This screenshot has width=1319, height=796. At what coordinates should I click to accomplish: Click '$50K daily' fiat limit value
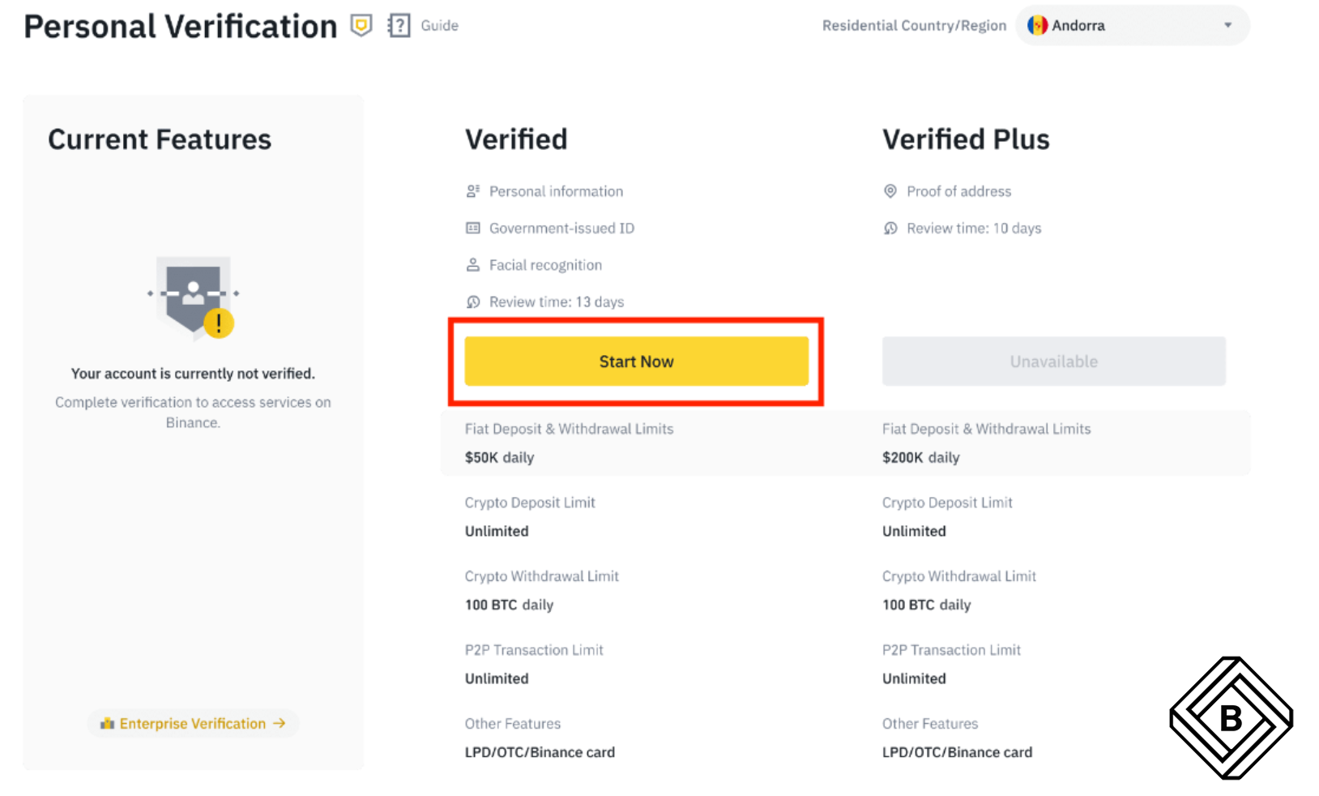click(499, 457)
